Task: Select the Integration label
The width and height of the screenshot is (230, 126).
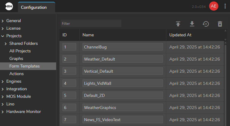Action: [x=17, y=89]
